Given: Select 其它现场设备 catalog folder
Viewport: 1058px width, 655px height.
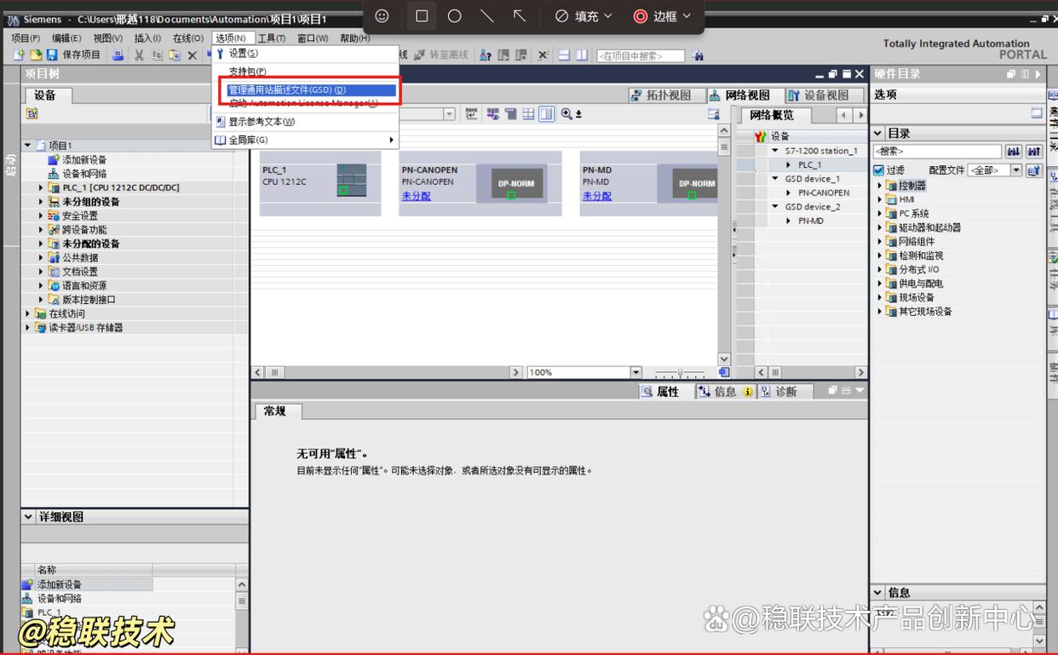Looking at the screenshot, I should click(x=925, y=312).
